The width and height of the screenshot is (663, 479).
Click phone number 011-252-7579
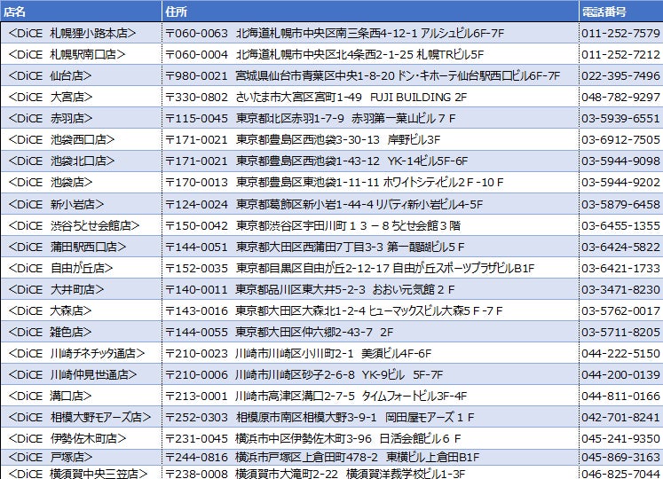pyautogui.click(x=620, y=33)
